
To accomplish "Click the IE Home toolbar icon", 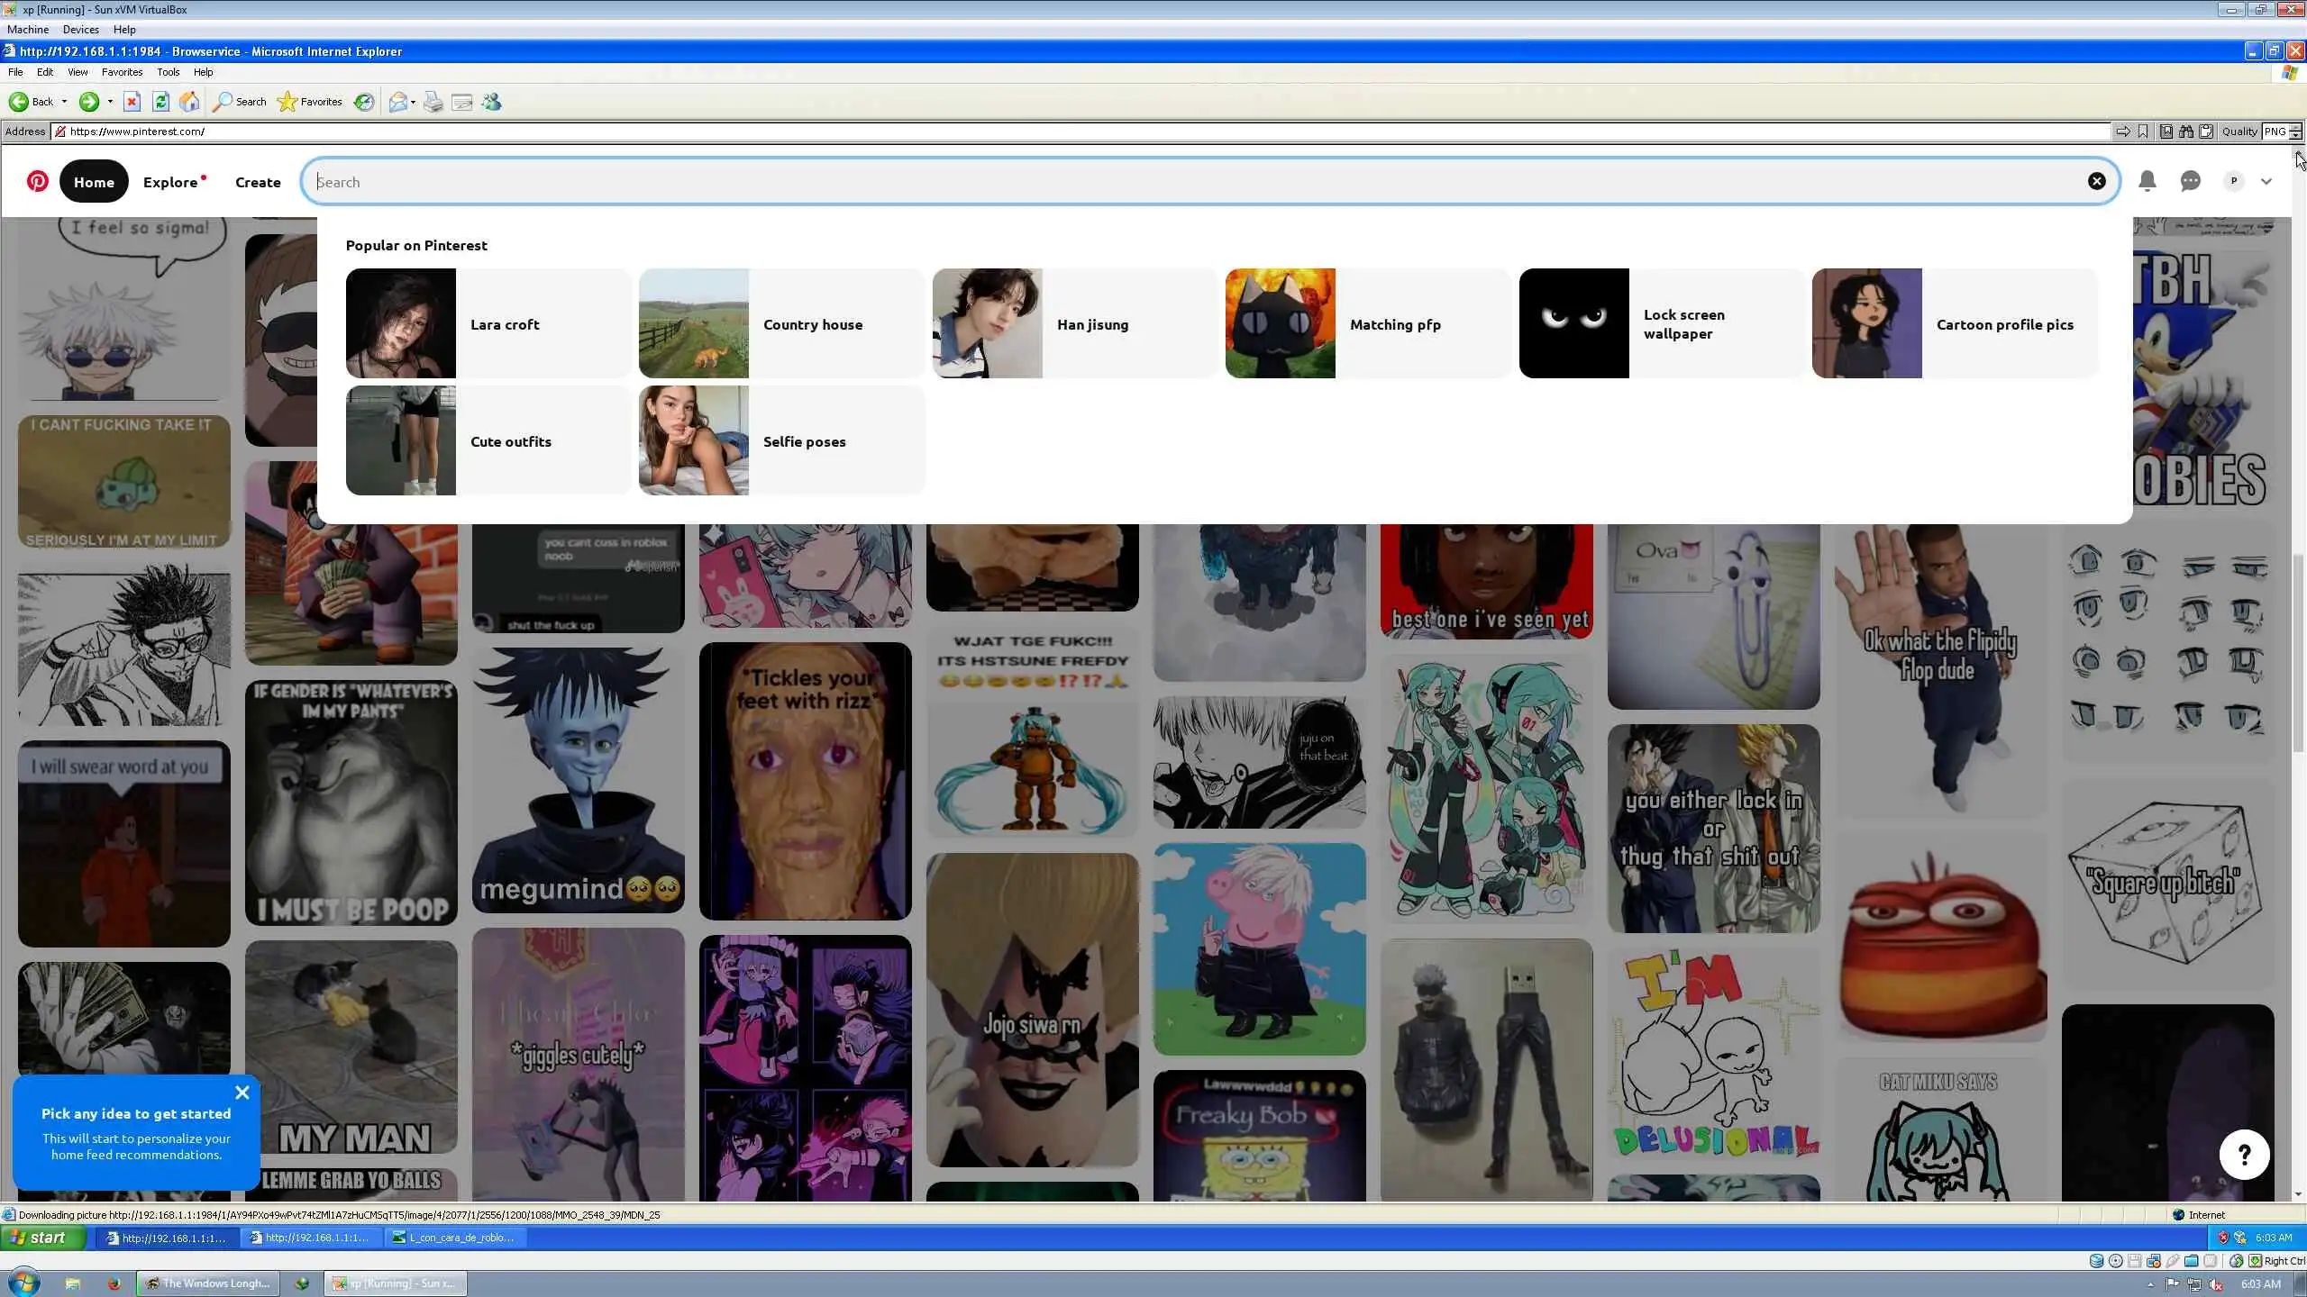I will click(x=189, y=102).
